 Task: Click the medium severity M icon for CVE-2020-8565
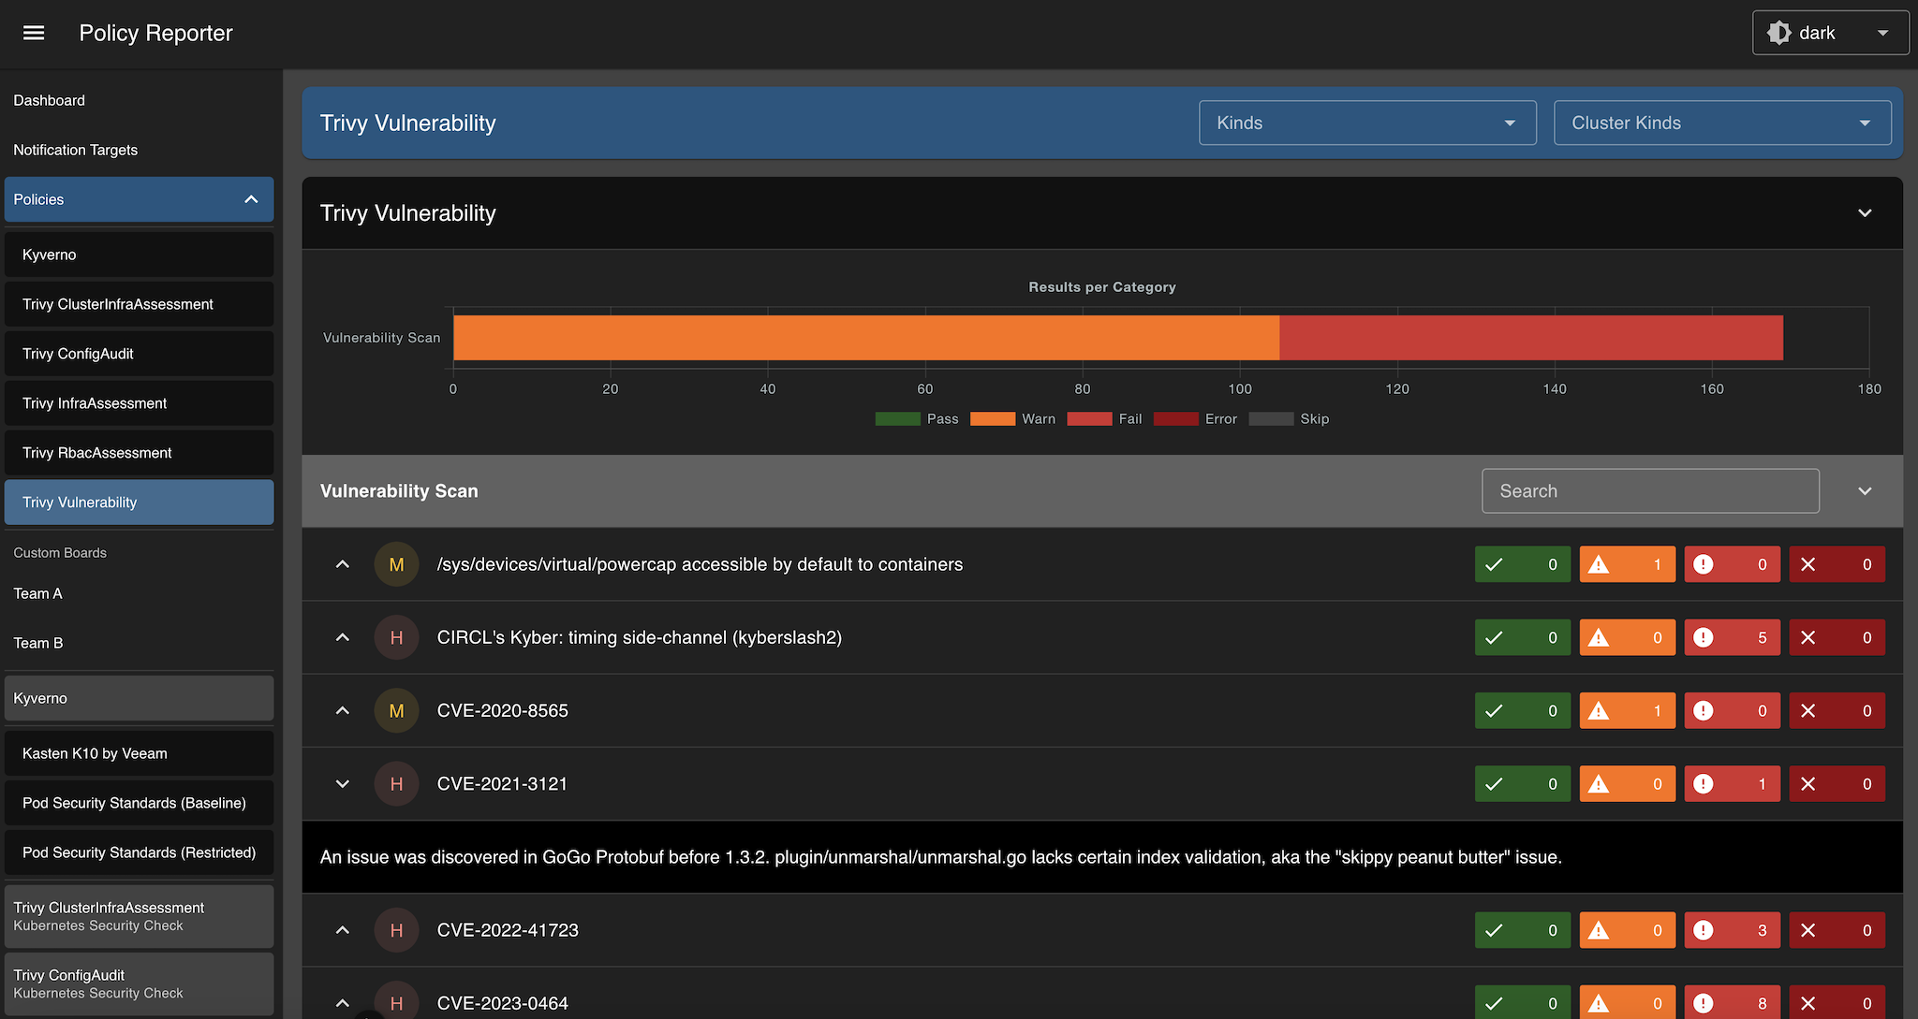coord(397,711)
